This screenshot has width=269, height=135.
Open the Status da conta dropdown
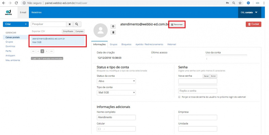(116, 81)
